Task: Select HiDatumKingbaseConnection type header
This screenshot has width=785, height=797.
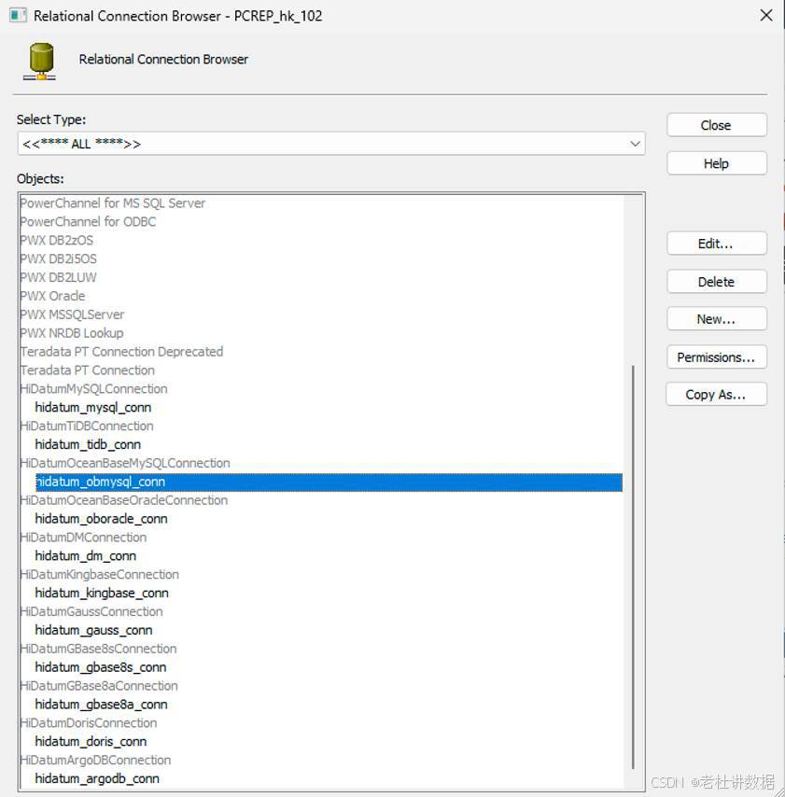Action: [99, 574]
